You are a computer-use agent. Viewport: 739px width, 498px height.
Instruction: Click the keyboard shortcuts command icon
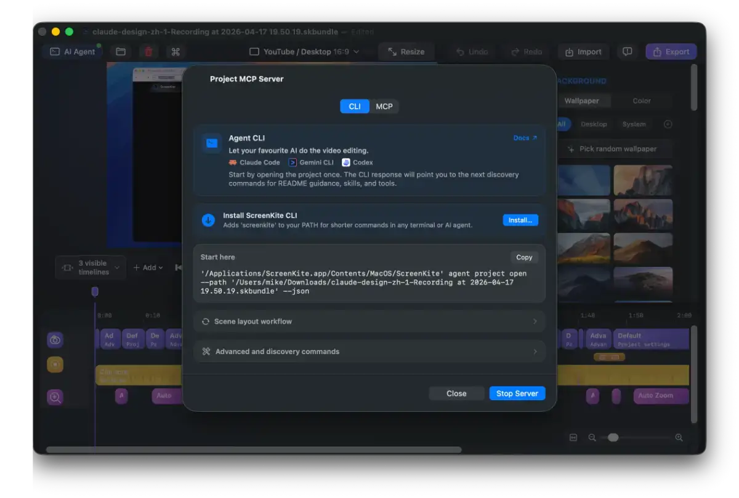pyautogui.click(x=176, y=52)
